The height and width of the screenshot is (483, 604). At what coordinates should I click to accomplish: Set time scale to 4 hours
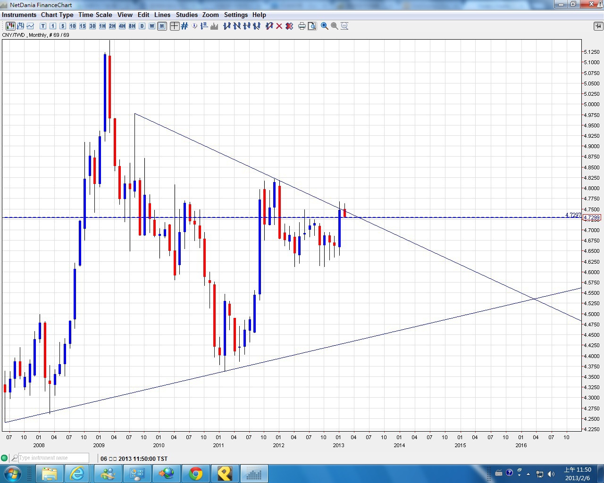click(x=122, y=26)
